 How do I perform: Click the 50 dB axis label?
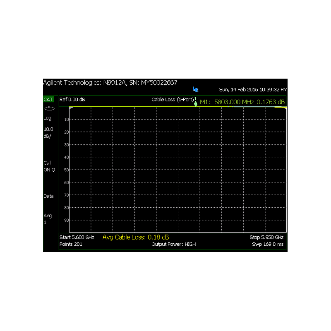(67, 170)
